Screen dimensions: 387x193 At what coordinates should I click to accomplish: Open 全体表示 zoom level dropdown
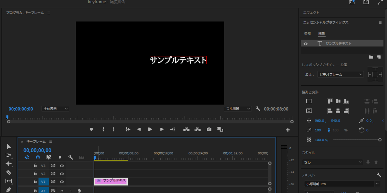tap(55, 109)
